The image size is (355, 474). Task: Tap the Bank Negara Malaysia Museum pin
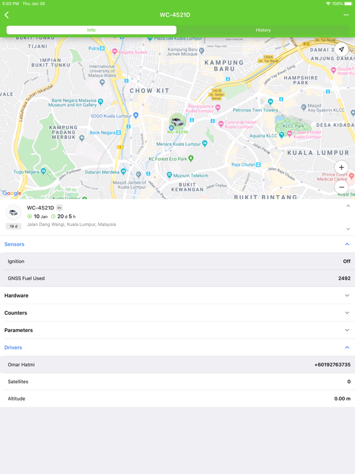pos(100,101)
